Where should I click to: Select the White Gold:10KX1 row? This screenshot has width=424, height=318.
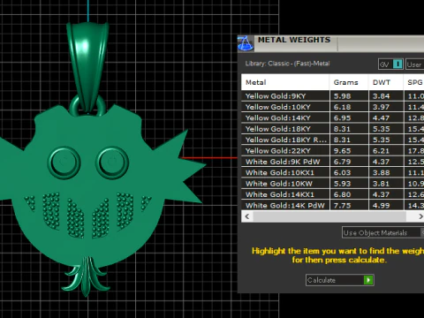[x=333, y=172]
